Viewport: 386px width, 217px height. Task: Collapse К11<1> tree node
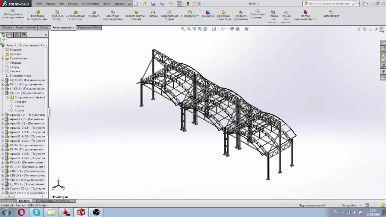[2, 93]
